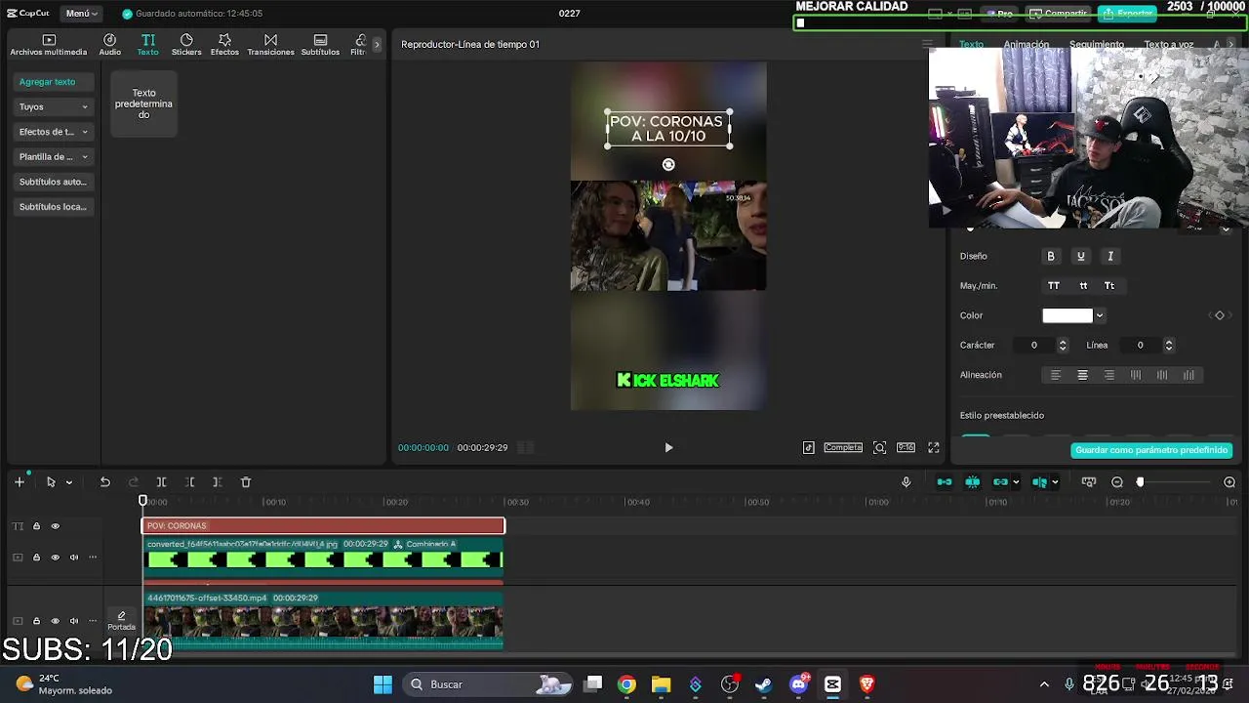The image size is (1249, 703).
Task: Change the 9:16 aspect ratio
Action: tap(906, 447)
